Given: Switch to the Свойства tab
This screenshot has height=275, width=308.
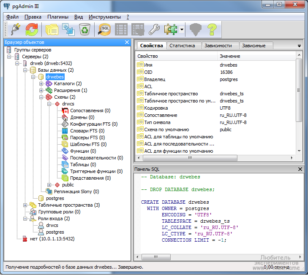Looking at the screenshot, I should coord(151,46).
